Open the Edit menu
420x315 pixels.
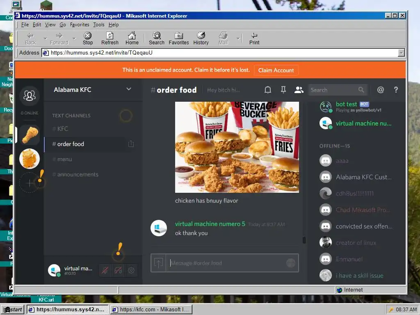37,25
